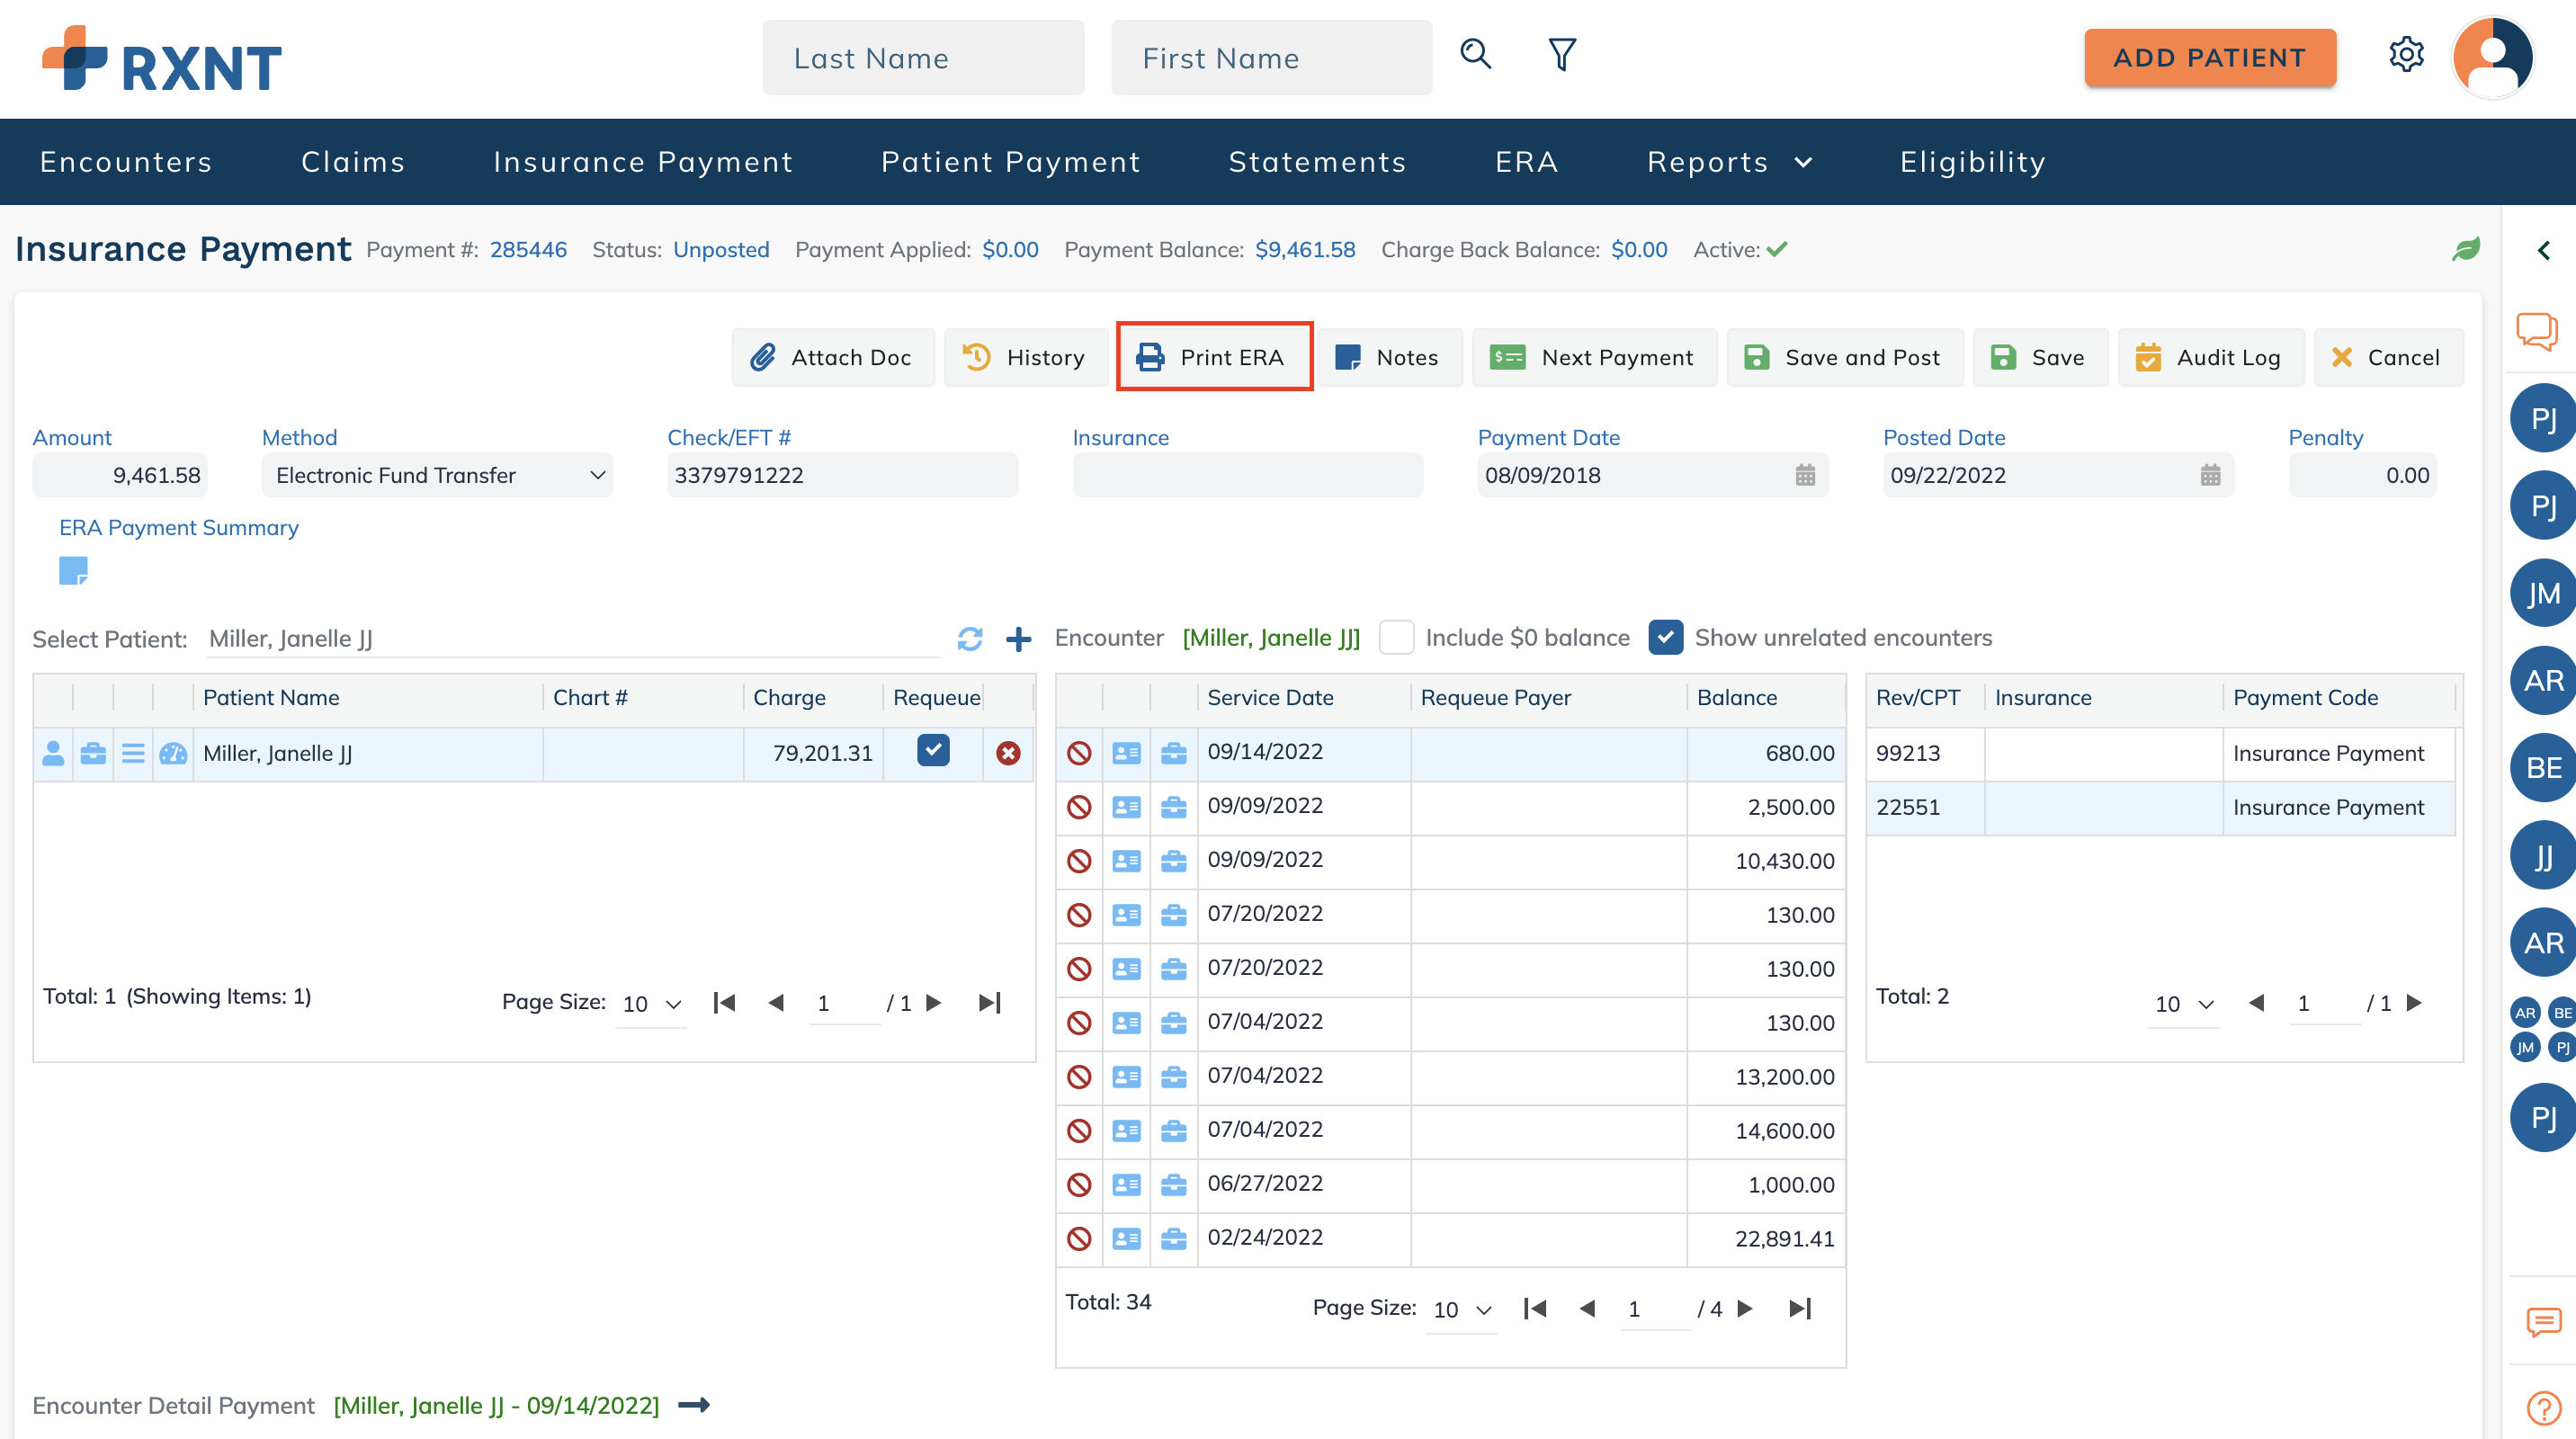Open the Statements tab
Screen dimensions: 2576x1439
(1317, 162)
